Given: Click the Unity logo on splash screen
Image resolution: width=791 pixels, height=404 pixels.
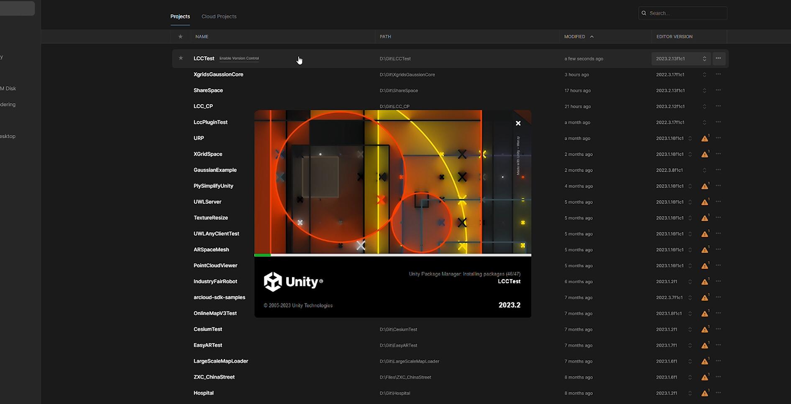Looking at the screenshot, I should click(293, 282).
